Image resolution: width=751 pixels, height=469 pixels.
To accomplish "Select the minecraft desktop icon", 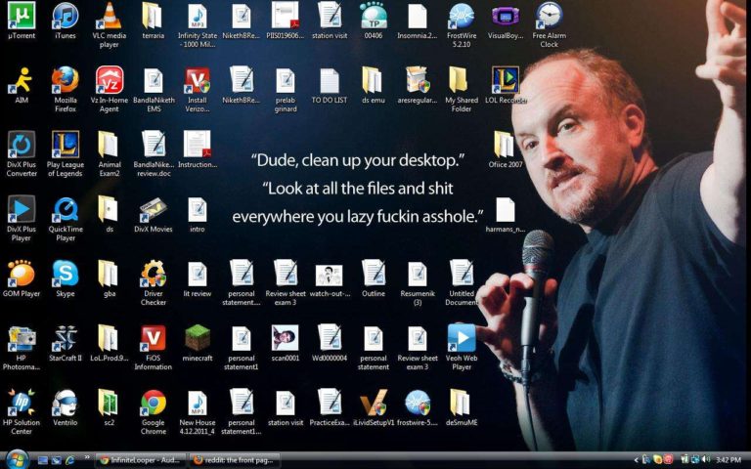I will [198, 338].
